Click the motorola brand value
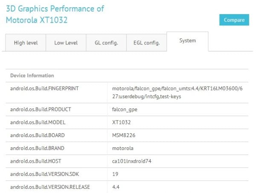 pyautogui.click(x=122, y=148)
